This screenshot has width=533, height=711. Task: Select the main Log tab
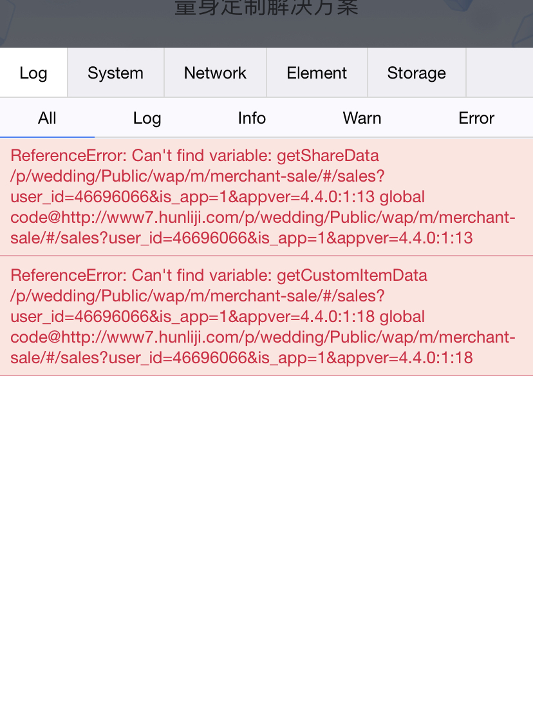[33, 73]
